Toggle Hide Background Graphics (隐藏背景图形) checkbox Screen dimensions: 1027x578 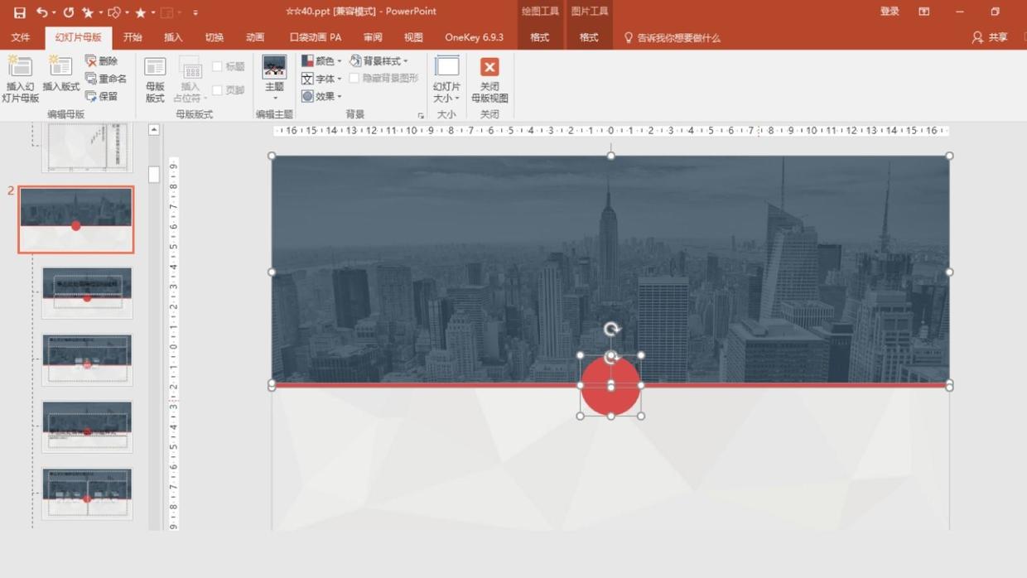tap(354, 78)
